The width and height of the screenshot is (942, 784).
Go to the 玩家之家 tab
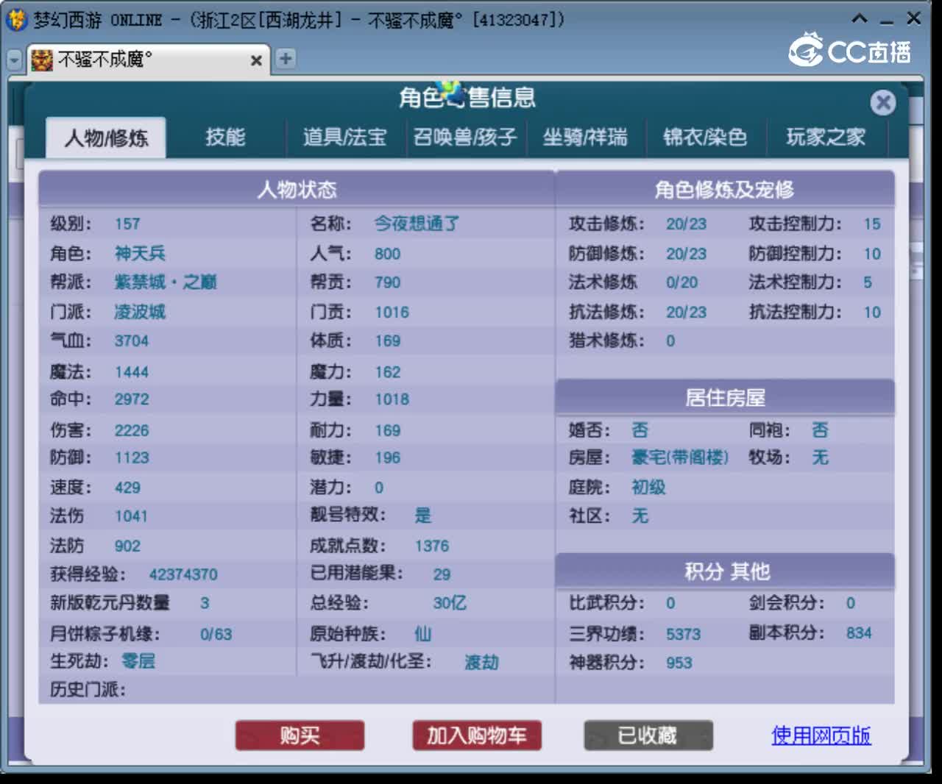pos(826,137)
